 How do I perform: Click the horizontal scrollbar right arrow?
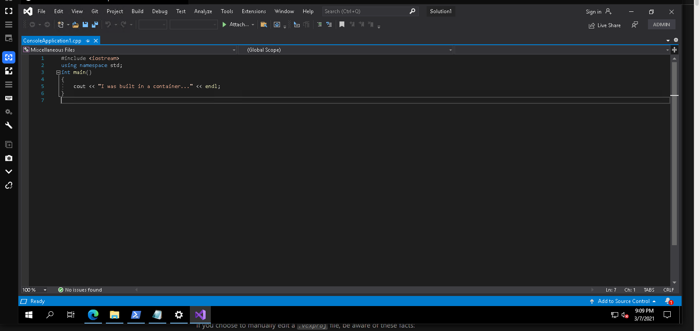click(592, 290)
